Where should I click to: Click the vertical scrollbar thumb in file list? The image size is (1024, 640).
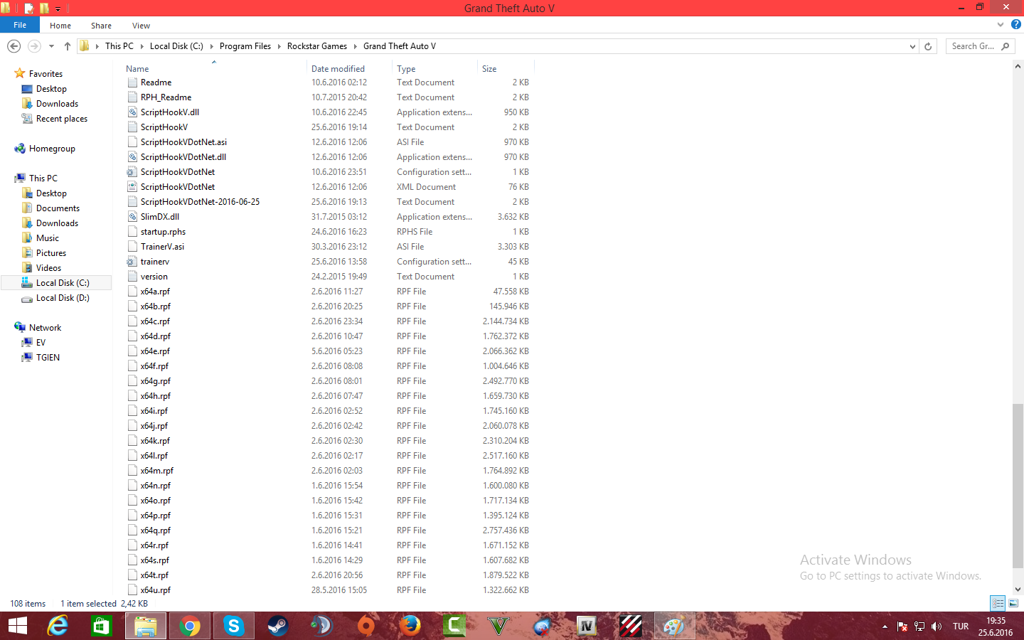[1018, 485]
